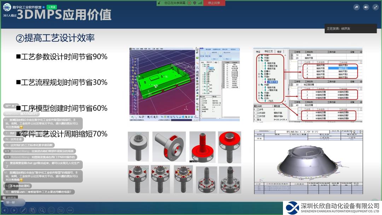
Task: Click the slide overview icon in bottom toolbar
Action: (33, 210)
